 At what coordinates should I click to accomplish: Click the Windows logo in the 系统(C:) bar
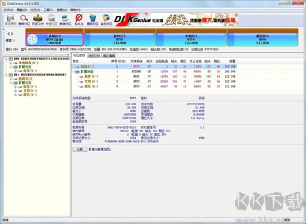[x=32, y=40]
